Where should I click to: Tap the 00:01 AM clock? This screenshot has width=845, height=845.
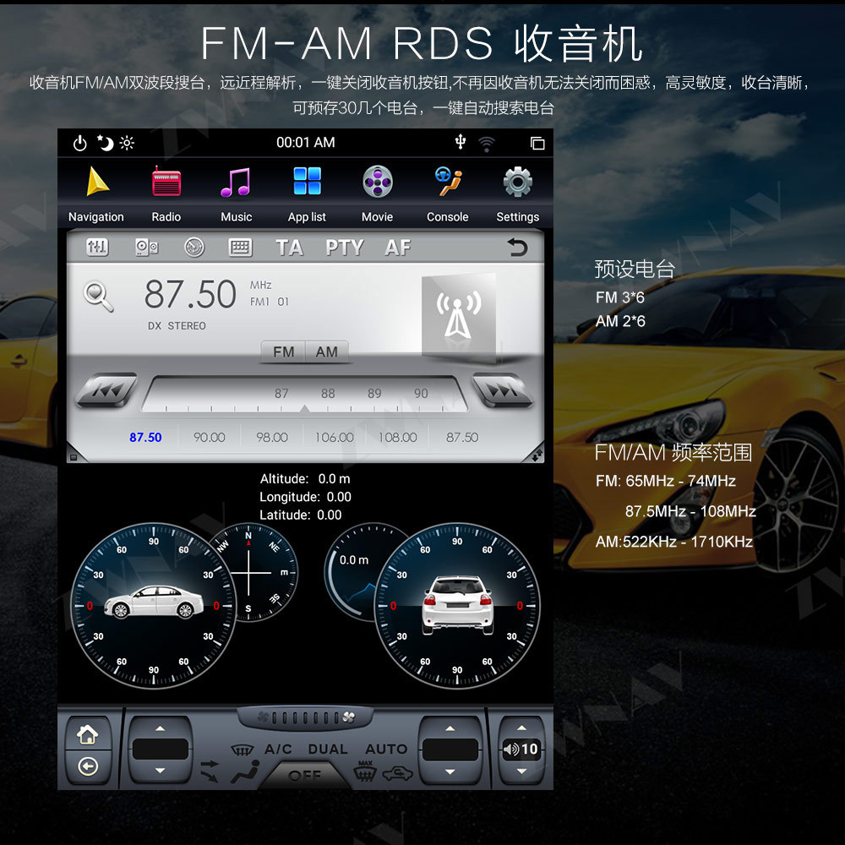(x=306, y=142)
